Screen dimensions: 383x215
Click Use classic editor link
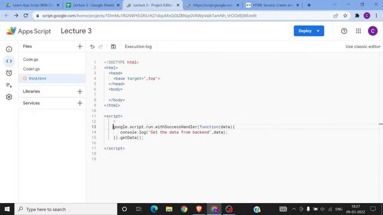(x=363, y=47)
